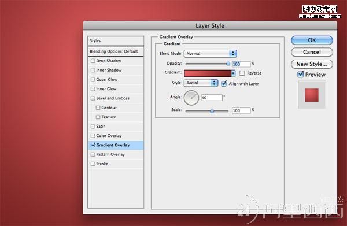Enable the Inner Glow checkbox
The height and width of the screenshot is (226, 347).
[x=93, y=89]
